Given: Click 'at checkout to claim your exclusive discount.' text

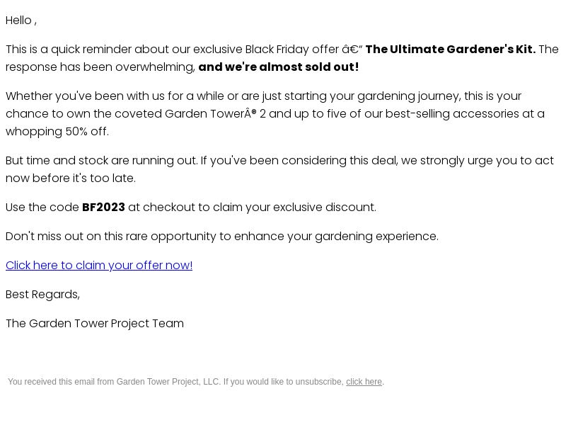Looking at the screenshot, I should tap(252, 207).
